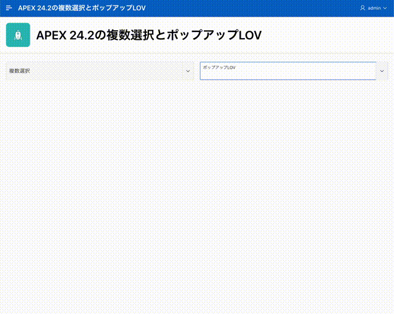Open the admin user menu
The width and height of the screenshot is (394, 314).
coord(374,8)
